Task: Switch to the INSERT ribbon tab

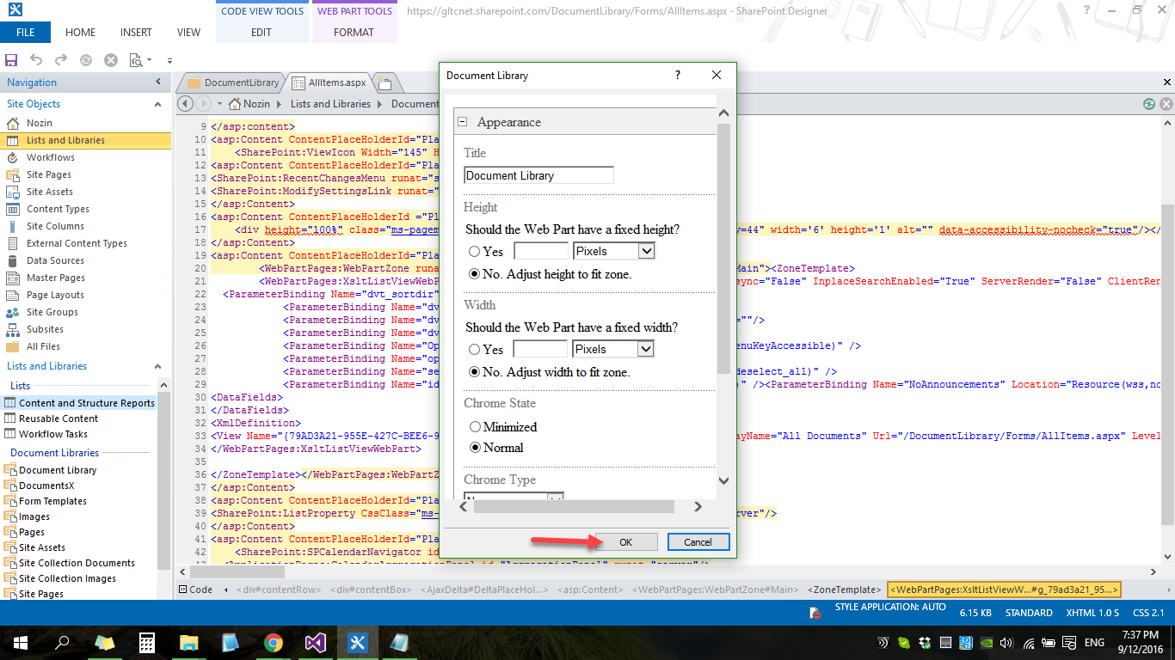Action: click(136, 33)
